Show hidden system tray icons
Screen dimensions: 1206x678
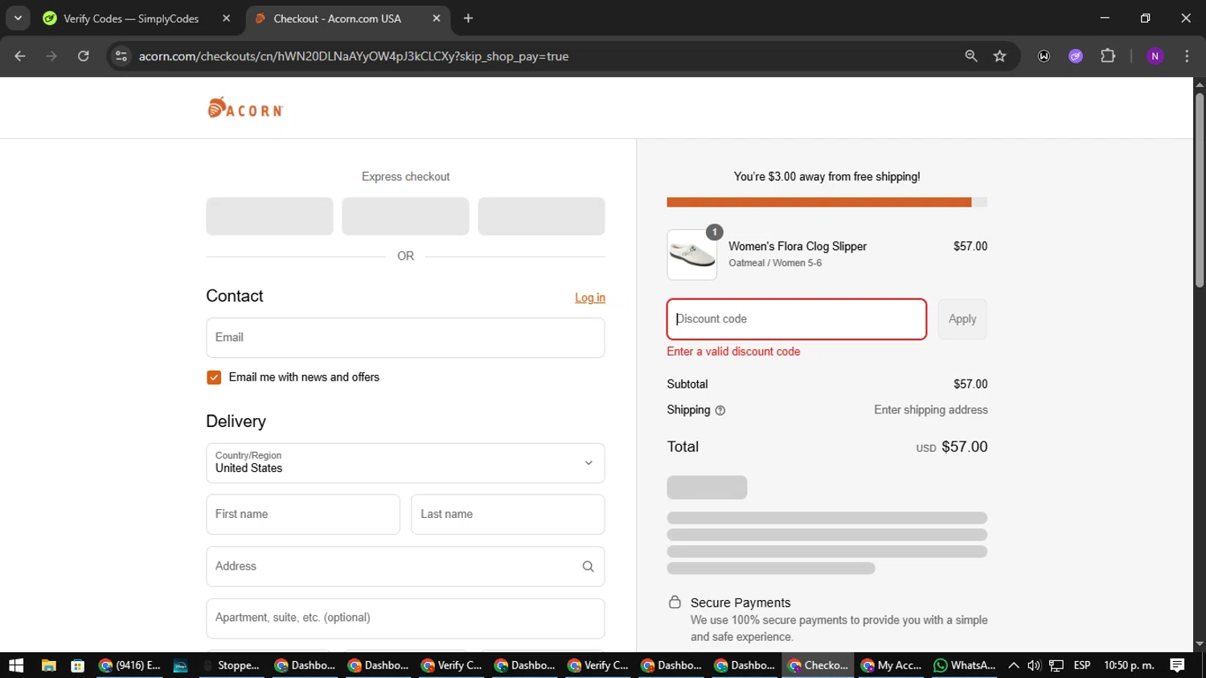1013,665
